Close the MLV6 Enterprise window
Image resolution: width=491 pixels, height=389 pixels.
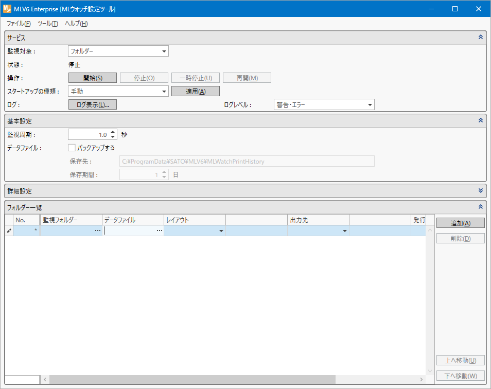[x=479, y=9]
